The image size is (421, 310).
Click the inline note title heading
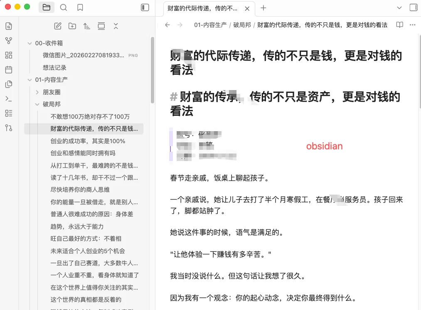point(286,63)
